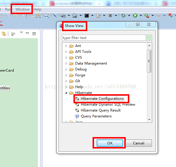The image size is (176, 167).
Task: Click the Skip All Breakpoints icon
Action: pyautogui.click(x=55, y=16)
